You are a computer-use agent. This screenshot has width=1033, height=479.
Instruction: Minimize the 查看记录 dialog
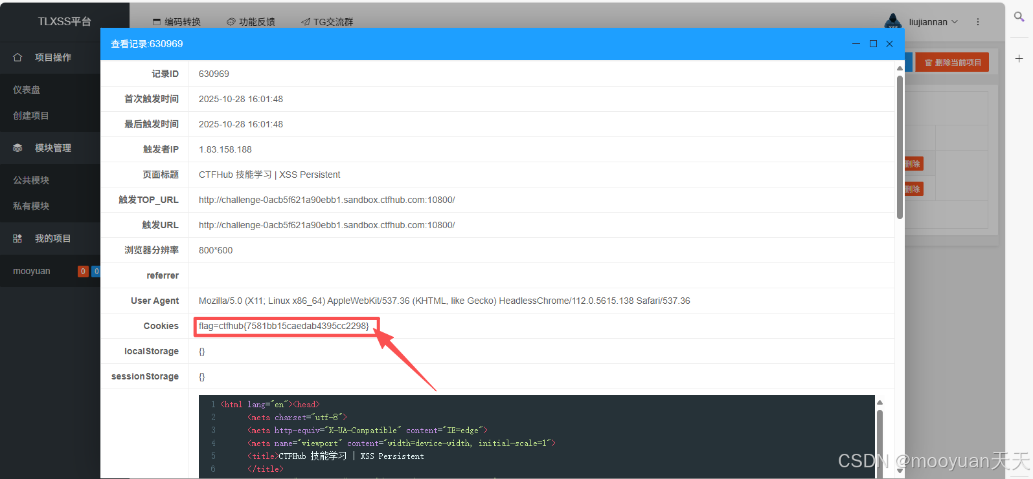coord(856,44)
